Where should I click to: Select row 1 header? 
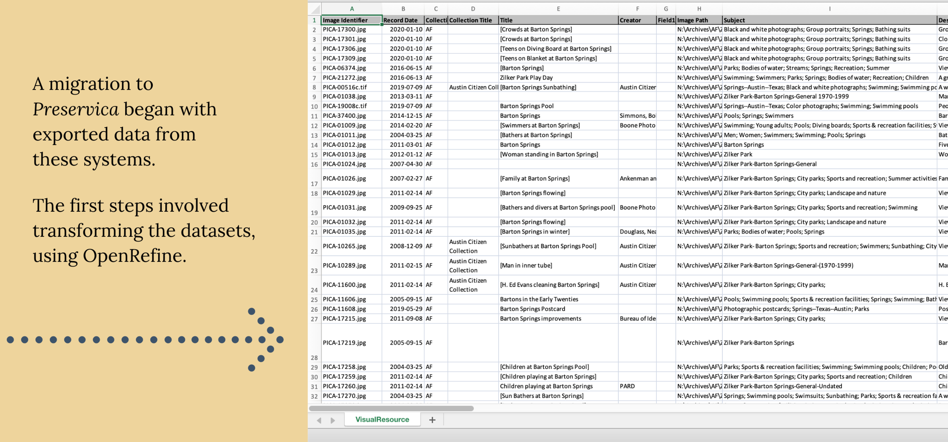click(x=314, y=20)
